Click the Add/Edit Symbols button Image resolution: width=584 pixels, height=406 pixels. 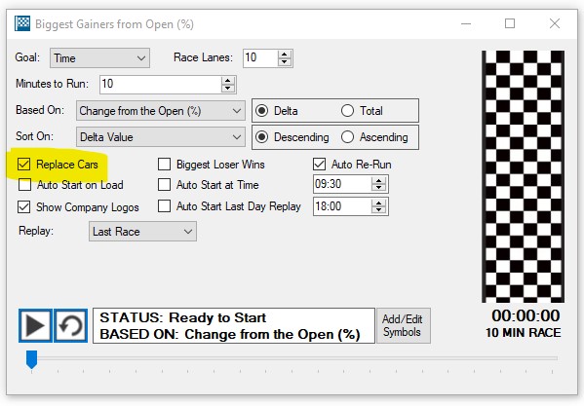(403, 325)
